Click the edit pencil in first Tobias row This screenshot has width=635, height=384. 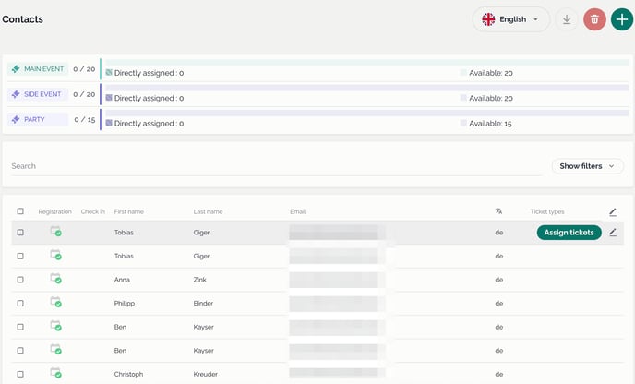pos(613,232)
